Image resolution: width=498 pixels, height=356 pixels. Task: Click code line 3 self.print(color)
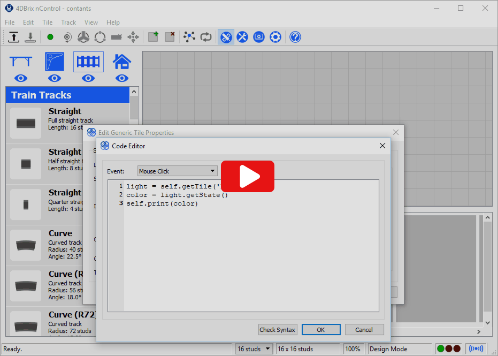pos(162,203)
